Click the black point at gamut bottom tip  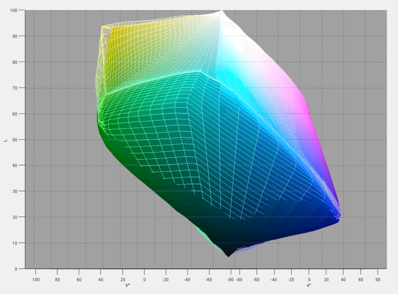228,256
